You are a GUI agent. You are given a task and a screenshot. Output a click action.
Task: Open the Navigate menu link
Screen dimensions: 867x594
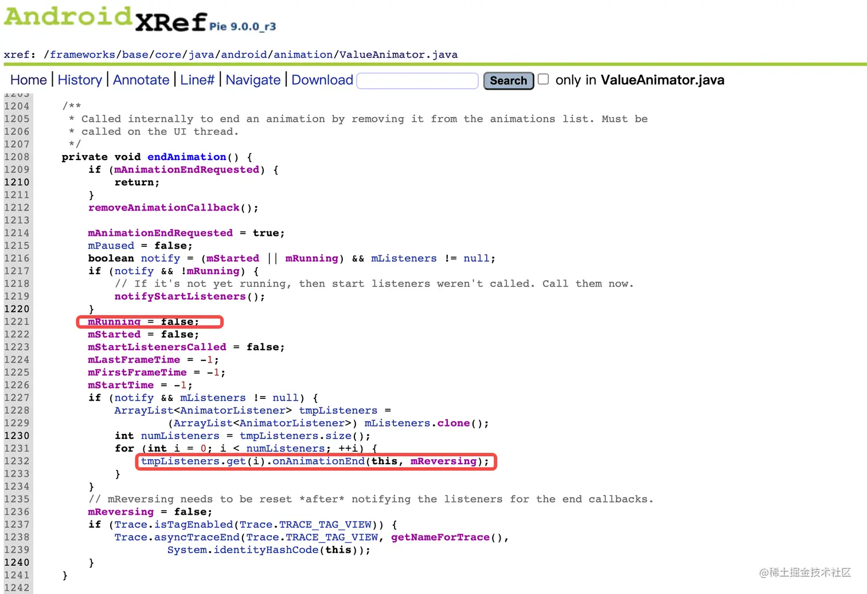[x=253, y=80]
